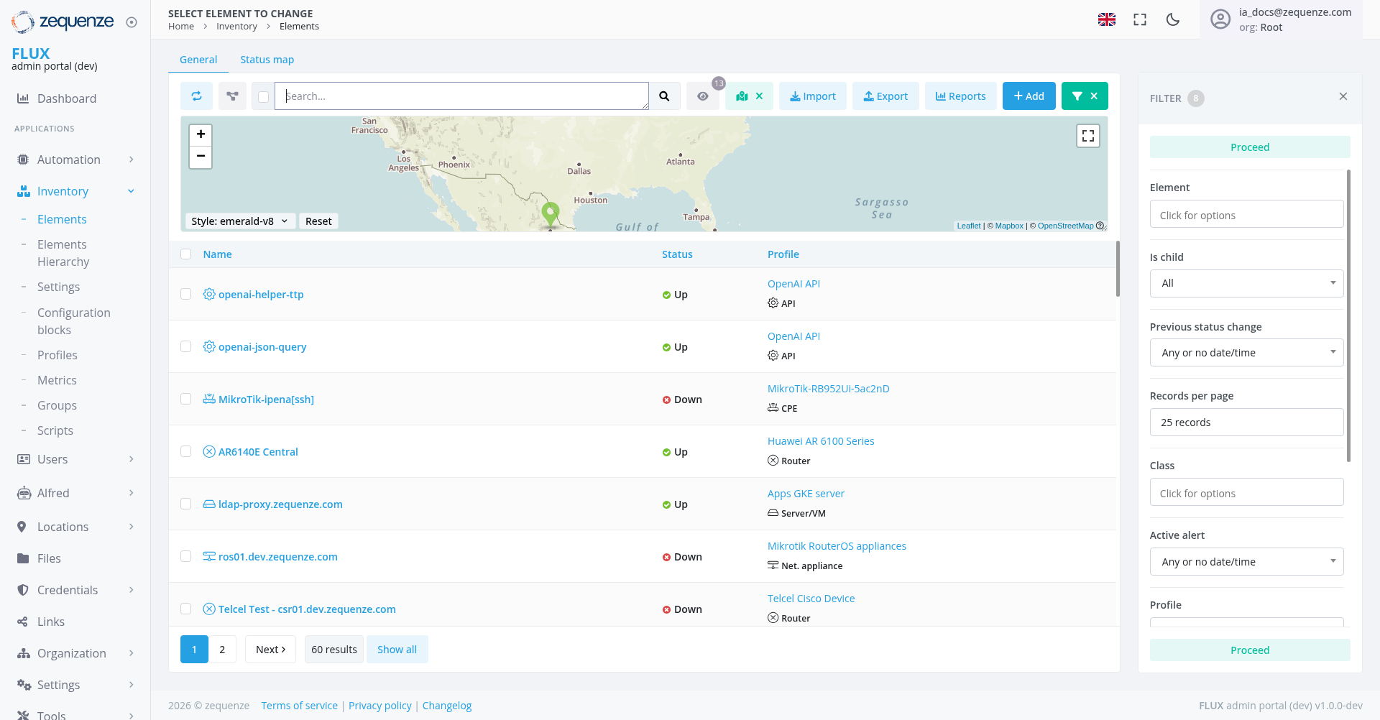Close the Filter panel
Viewport: 1380px width, 720px height.
(1343, 96)
